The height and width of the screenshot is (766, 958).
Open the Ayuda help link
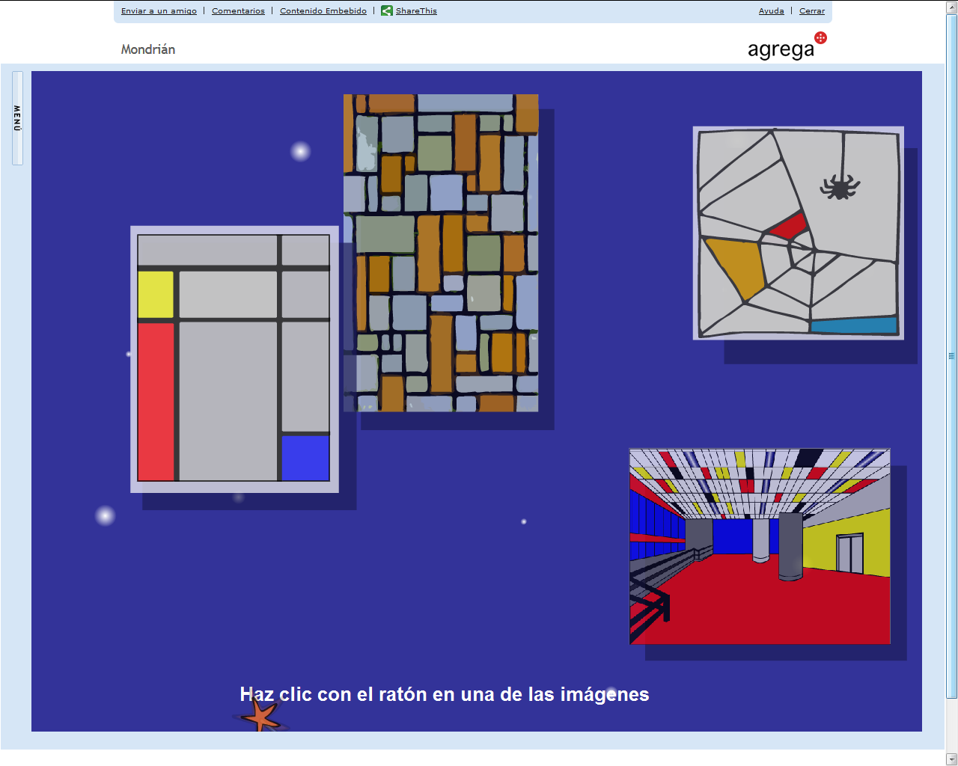[x=772, y=11]
